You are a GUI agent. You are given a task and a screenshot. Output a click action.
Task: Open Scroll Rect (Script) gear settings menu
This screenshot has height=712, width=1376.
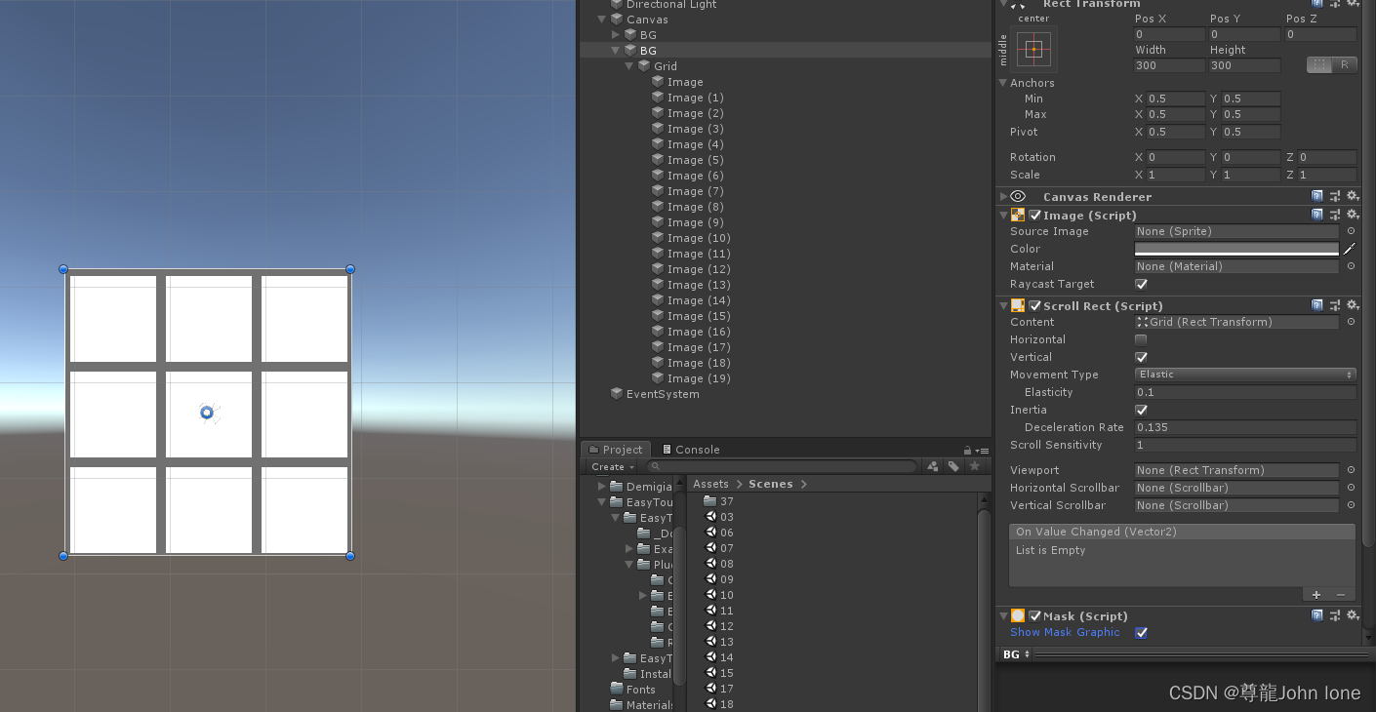tap(1353, 305)
